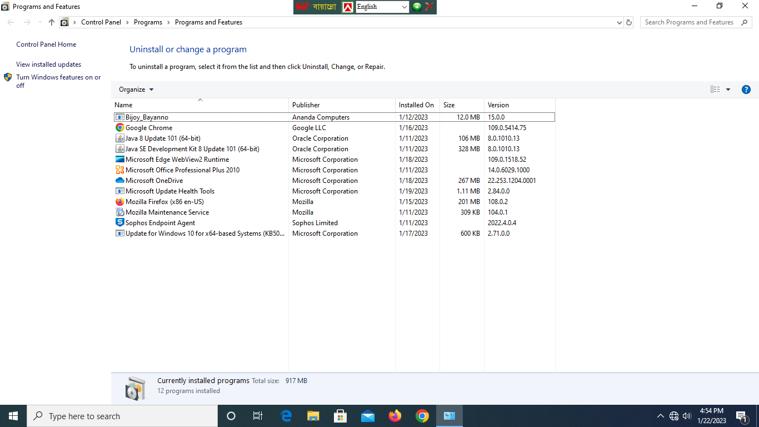Expand the Control Panel breadcrumb arrow

127,22
